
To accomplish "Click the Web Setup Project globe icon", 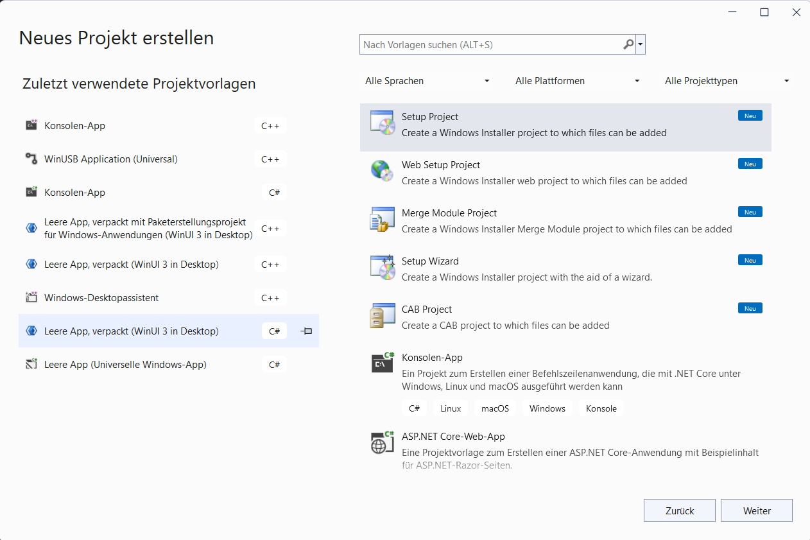I will (383, 171).
